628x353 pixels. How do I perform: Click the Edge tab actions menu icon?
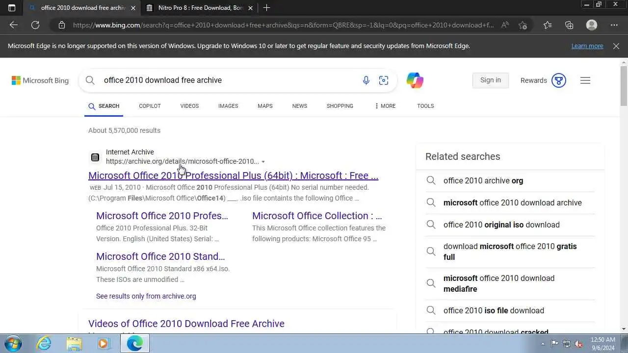[12, 8]
